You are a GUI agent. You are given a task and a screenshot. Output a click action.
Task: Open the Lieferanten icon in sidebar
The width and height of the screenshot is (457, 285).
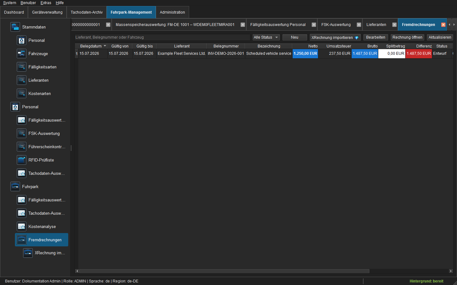22,80
